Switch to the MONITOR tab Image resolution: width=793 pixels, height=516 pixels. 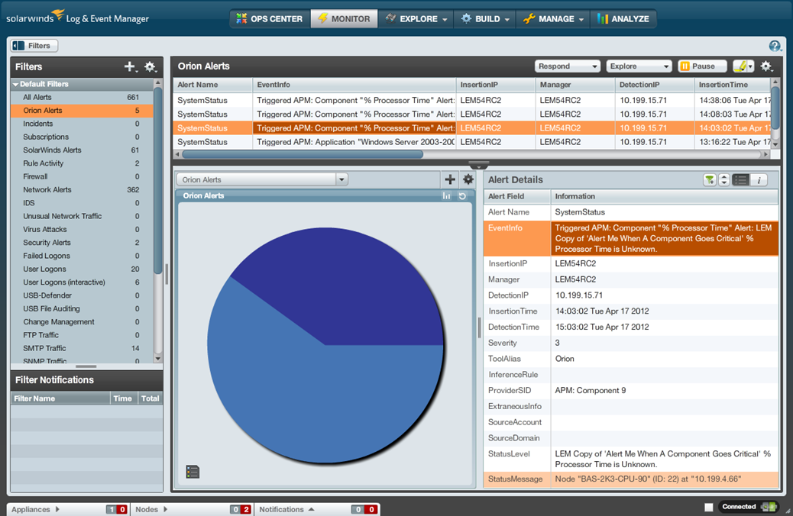click(x=344, y=18)
